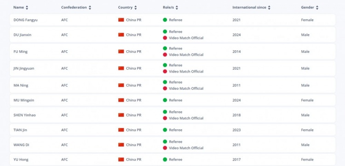The height and width of the screenshot is (166, 345).
Task: Click Country column sort arrows
Action: 136,8
